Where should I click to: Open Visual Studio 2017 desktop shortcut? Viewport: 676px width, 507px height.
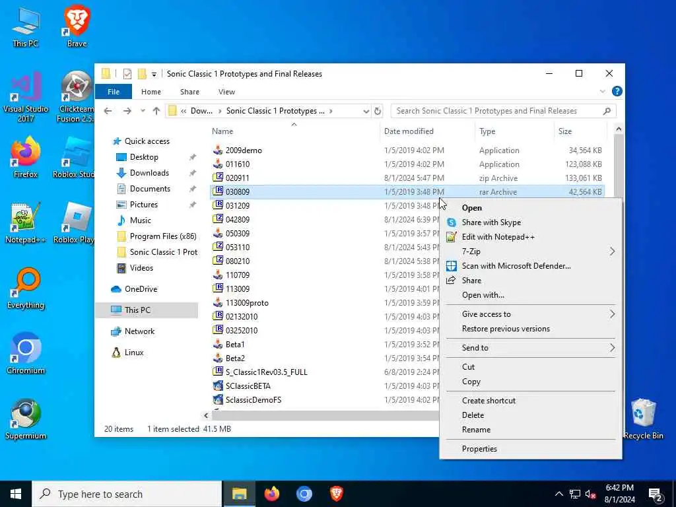[x=26, y=97]
